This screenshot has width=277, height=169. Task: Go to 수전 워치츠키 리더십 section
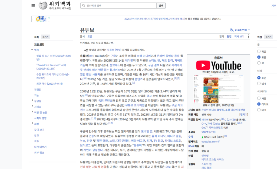(53, 76)
